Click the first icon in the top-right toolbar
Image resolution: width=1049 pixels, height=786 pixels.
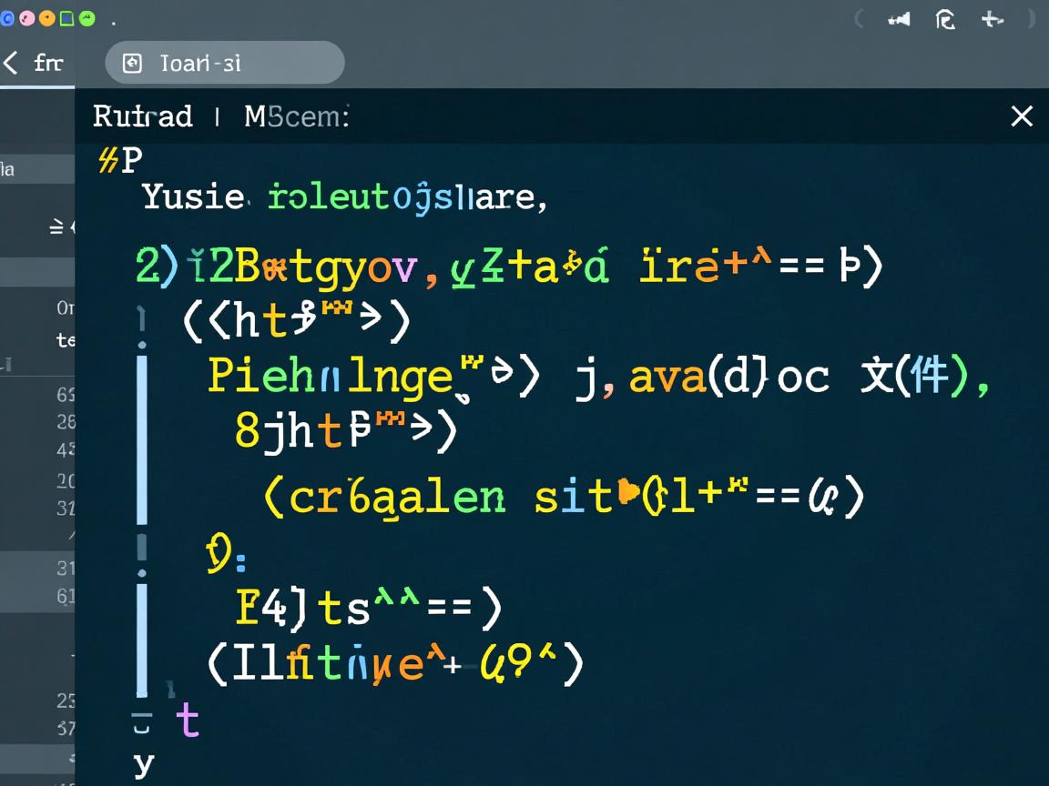click(x=899, y=19)
